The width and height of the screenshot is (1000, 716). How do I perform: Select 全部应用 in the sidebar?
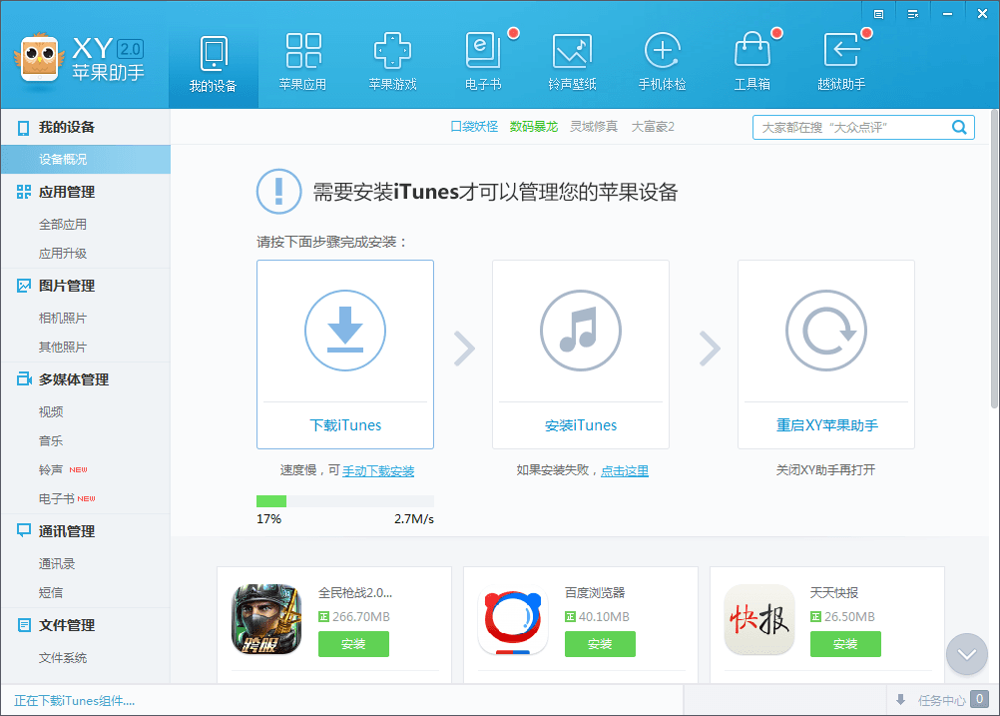pos(63,225)
